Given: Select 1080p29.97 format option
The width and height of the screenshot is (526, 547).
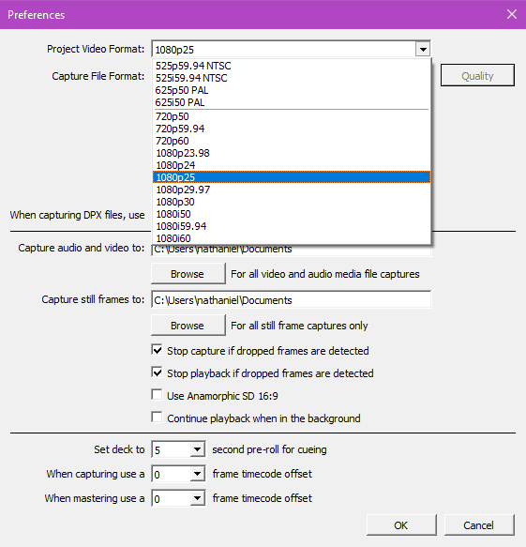Looking at the screenshot, I should (x=292, y=190).
